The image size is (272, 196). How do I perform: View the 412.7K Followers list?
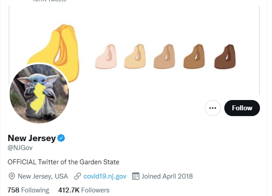click(x=84, y=190)
